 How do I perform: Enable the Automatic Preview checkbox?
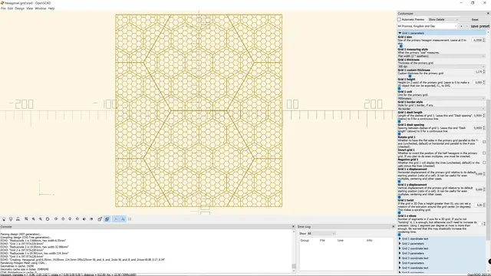click(399, 20)
